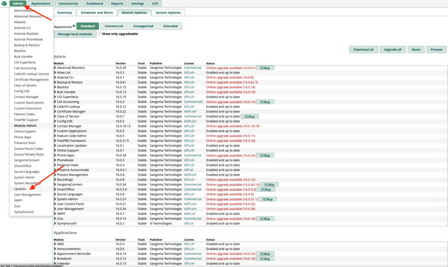Image resolution: width=448 pixels, height=267 pixels.
Task: Enable the Show only upgradeable checkbox
Action: click(x=100, y=34)
